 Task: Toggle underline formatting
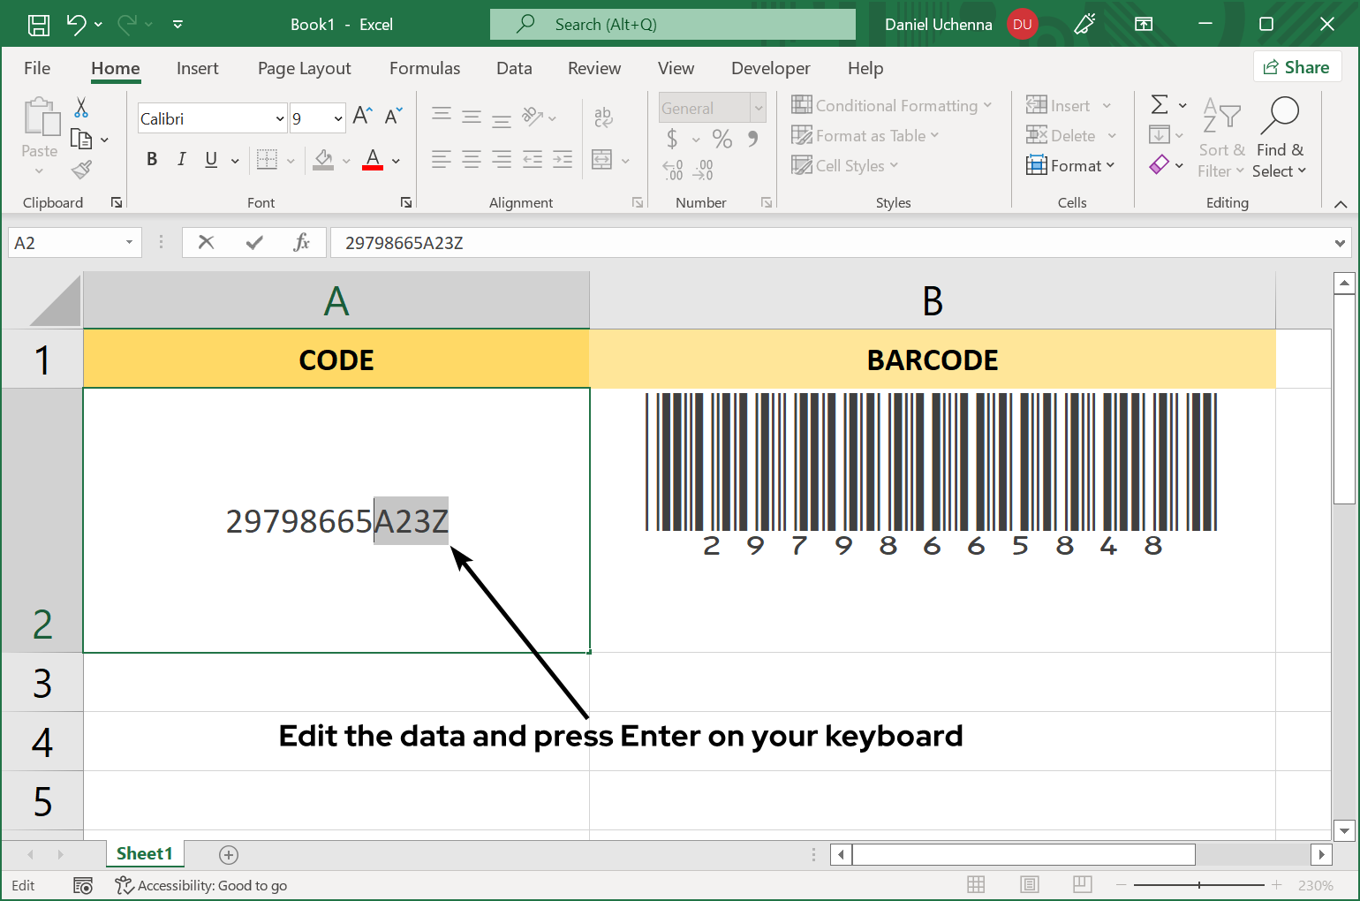click(209, 159)
